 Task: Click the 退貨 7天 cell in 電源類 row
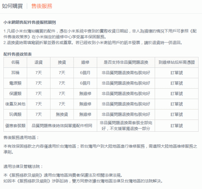coord(39,83)
